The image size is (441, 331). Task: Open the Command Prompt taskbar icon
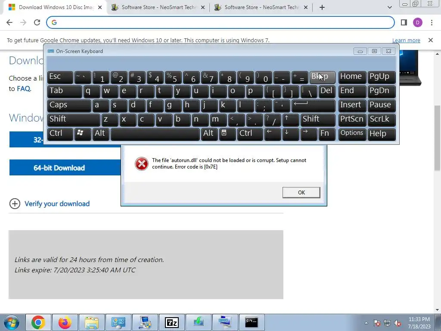pos(252,322)
